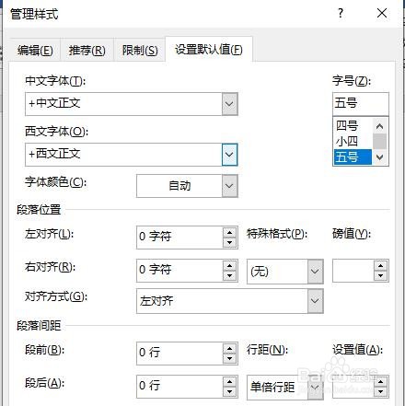
Task: Increase 磅值 with up spinner
Action: (x=381, y=266)
